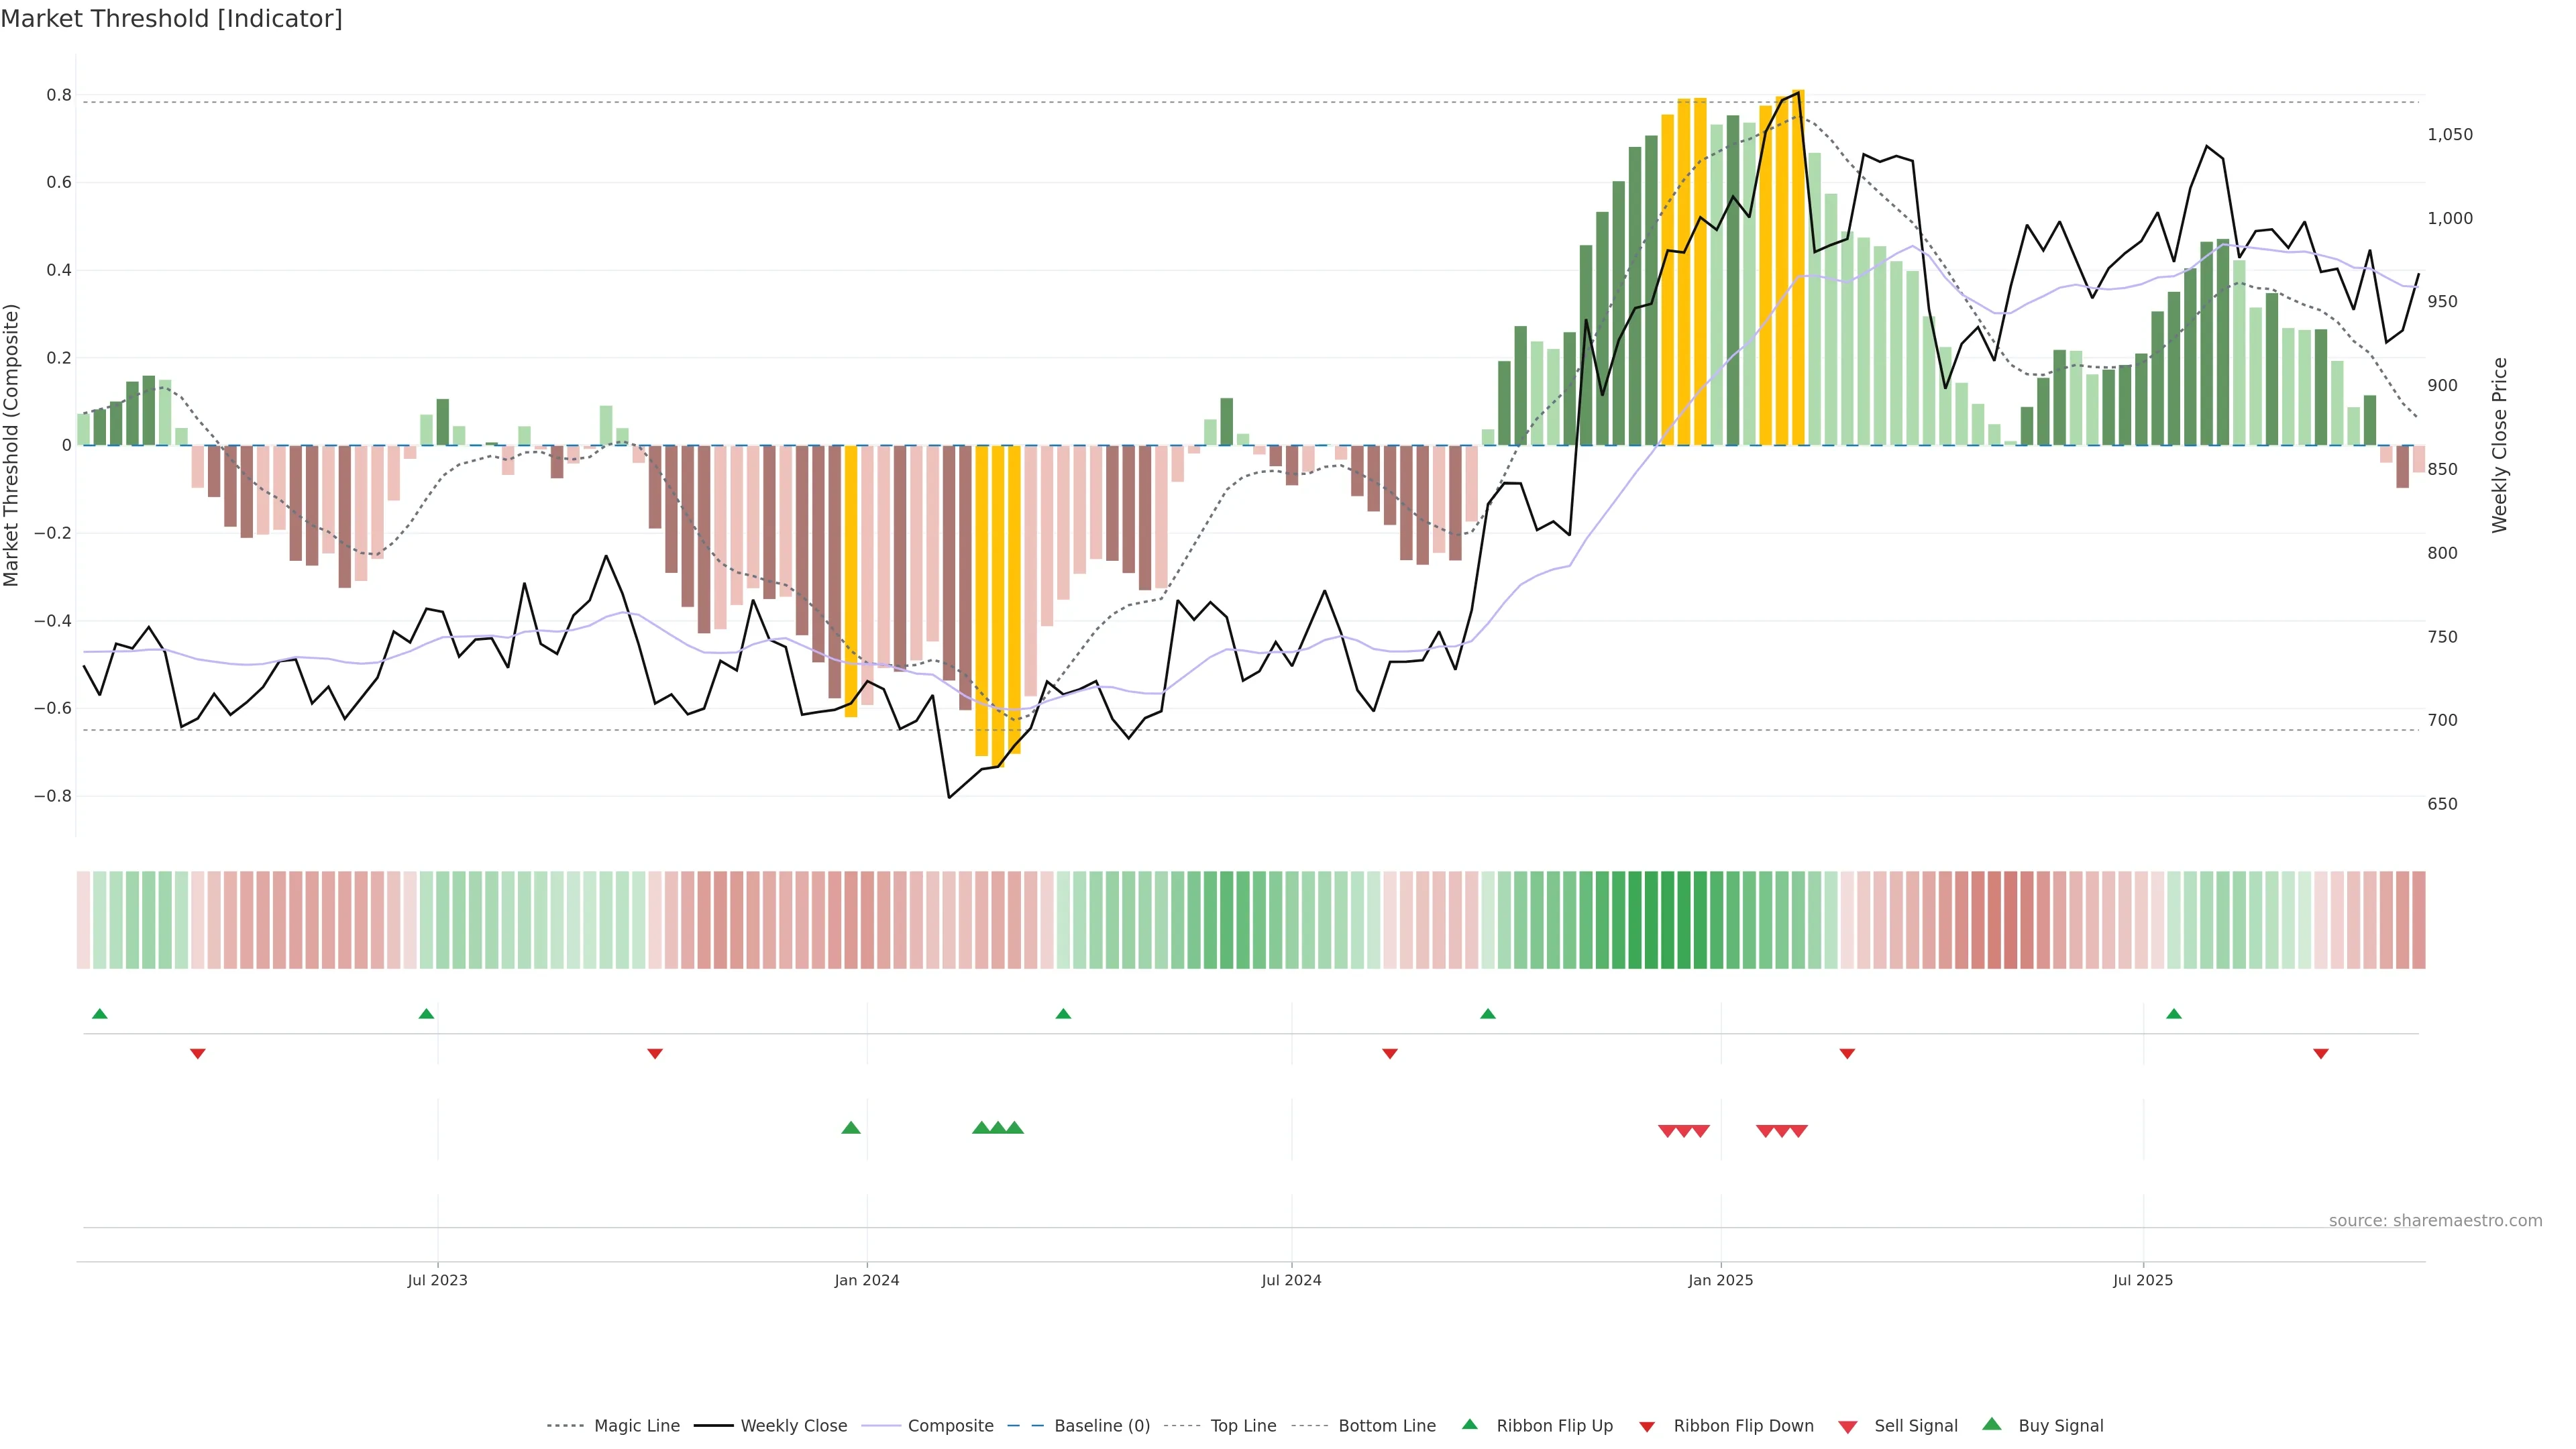Click the Bottom Line legend item

[x=1386, y=1426]
